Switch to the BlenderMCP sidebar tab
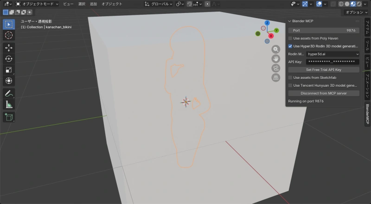Viewport: 371px width, 204px height. [367, 114]
